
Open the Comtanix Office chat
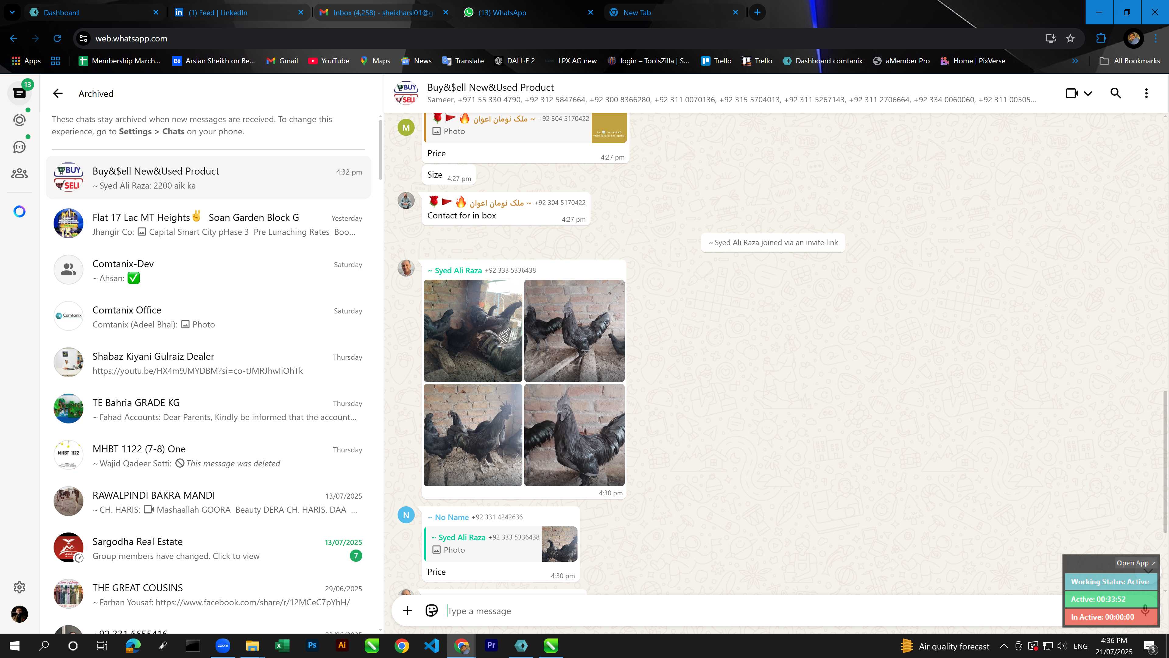(x=208, y=317)
